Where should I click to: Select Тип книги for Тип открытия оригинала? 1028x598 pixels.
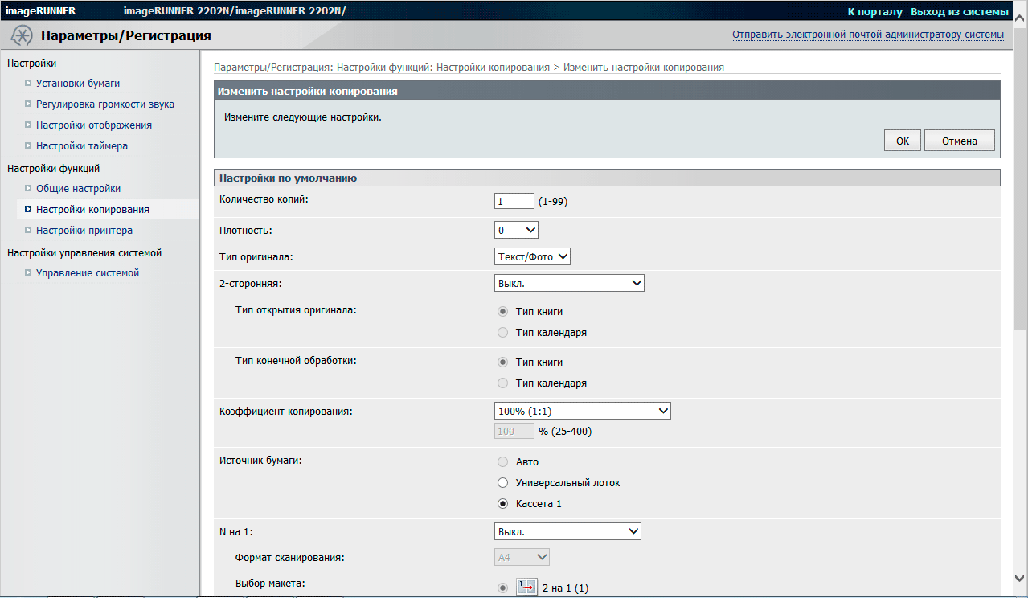point(503,312)
